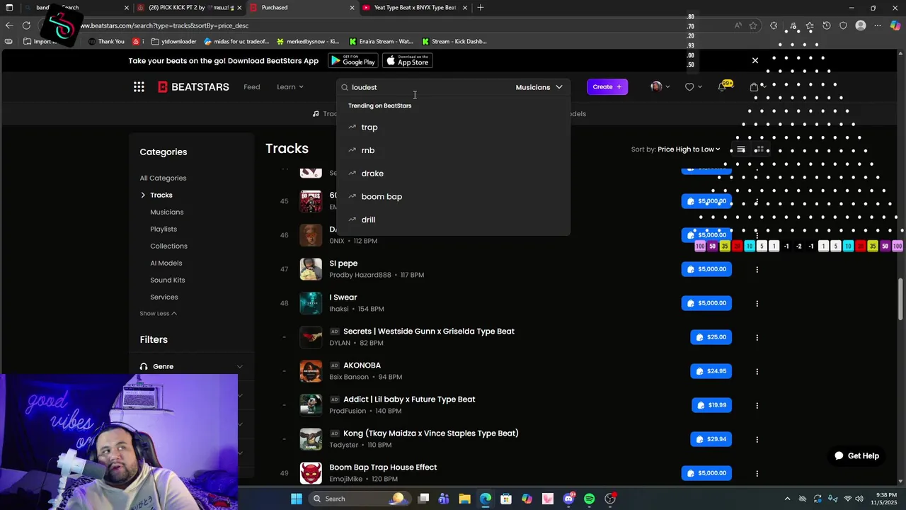
Task: Expand the Genre filter
Action: tap(192, 367)
